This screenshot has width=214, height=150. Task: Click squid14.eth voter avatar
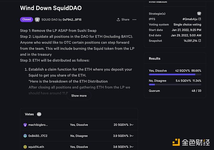[x=25, y=147]
